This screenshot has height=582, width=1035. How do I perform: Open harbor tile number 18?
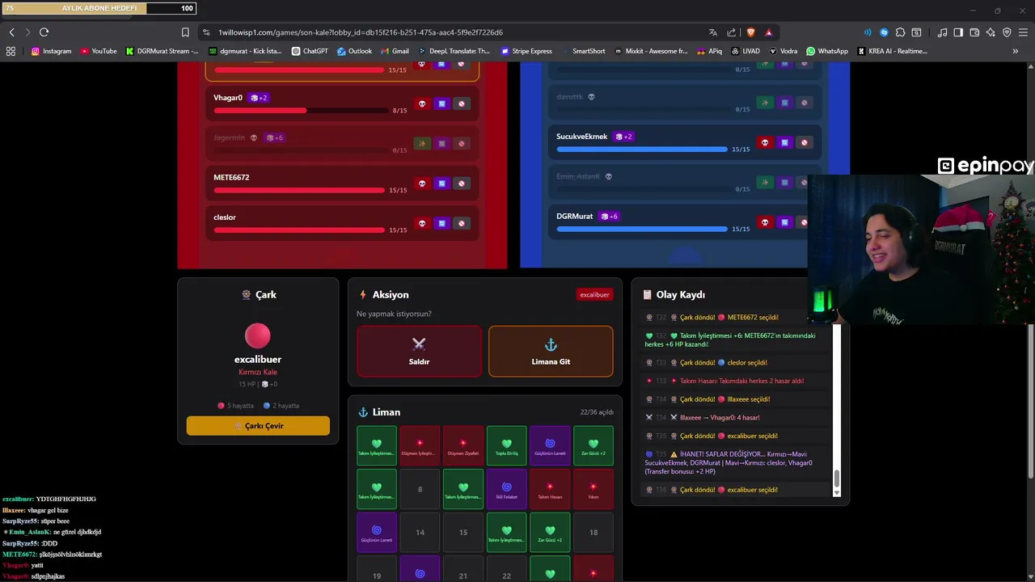point(594,533)
